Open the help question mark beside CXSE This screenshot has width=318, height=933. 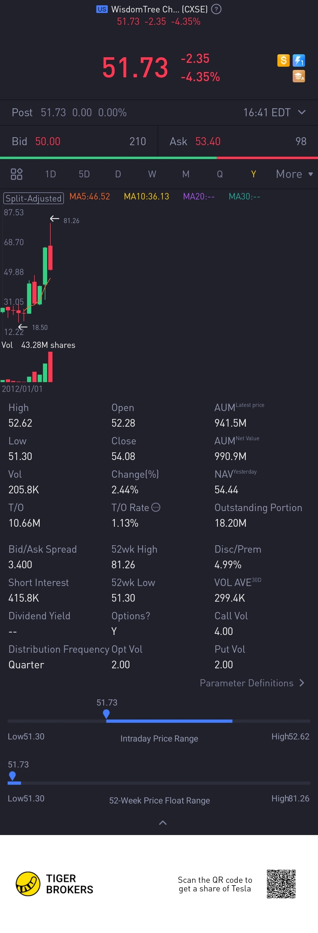[216, 9]
